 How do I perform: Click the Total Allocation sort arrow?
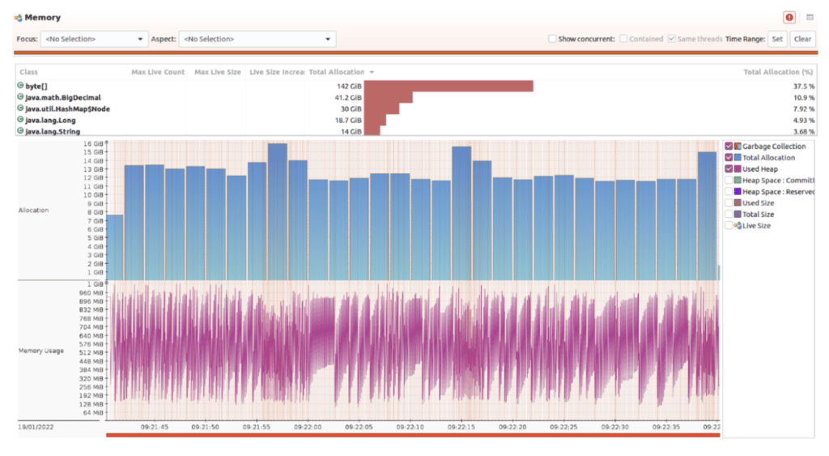pyautogui.click(x=372, y=72)
